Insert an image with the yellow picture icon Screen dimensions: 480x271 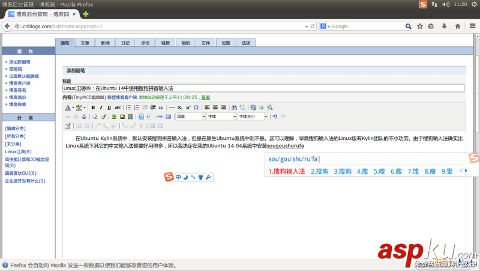(x=122, y=117)
